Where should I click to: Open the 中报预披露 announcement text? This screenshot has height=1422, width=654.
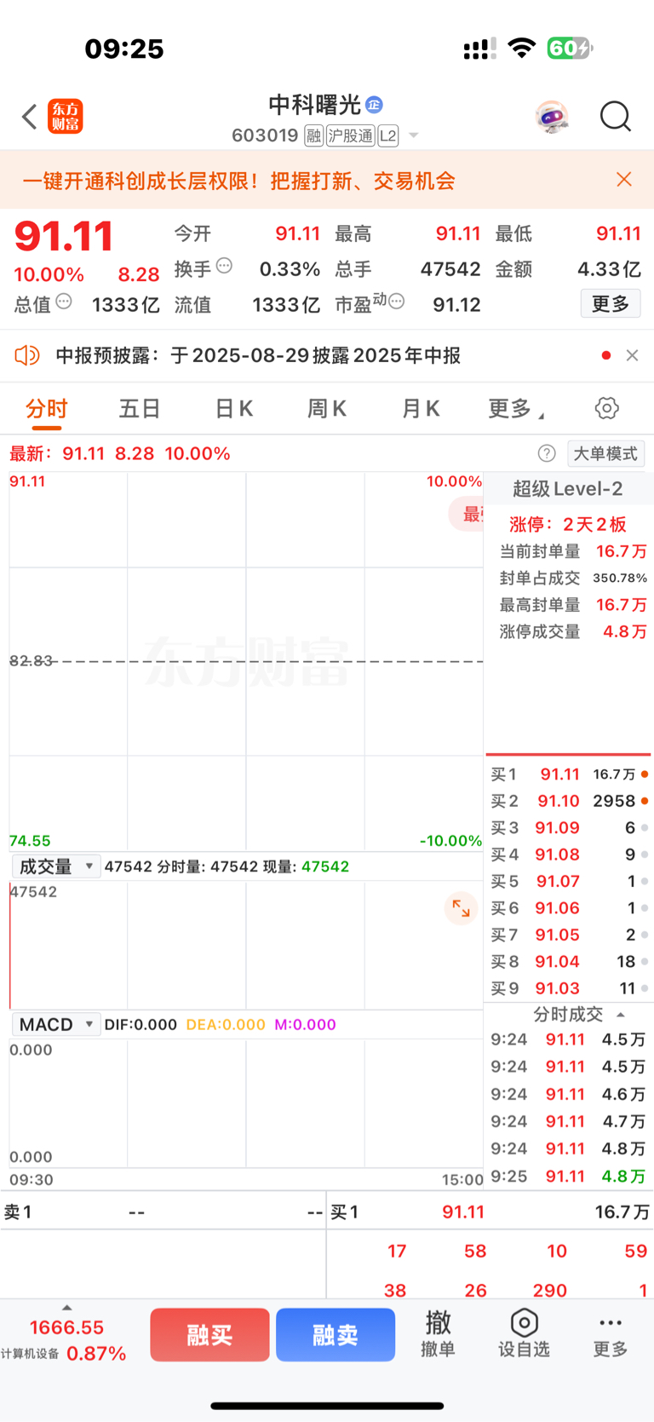pos(258,355)
